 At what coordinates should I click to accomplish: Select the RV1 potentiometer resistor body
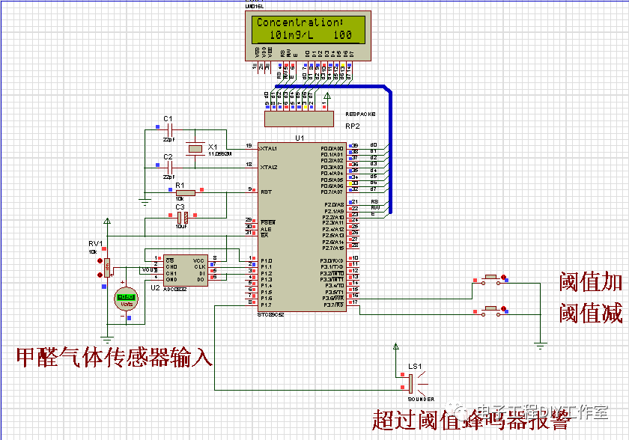tap(106, 267)
